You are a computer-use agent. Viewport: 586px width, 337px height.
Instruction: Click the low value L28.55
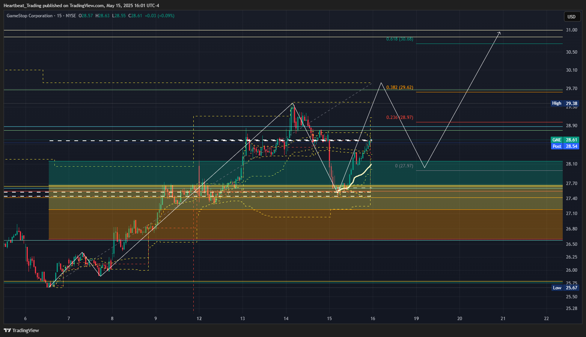pyautogui.click(x=119, y=16)
